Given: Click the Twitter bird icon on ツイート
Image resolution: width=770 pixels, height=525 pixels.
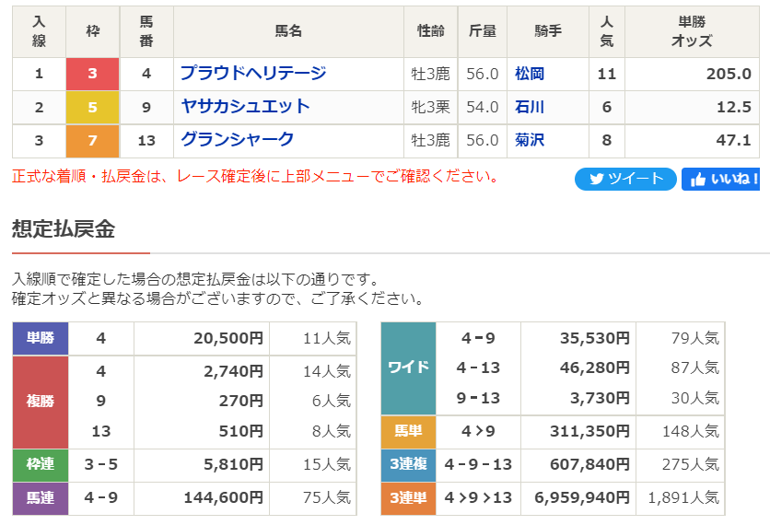Looking at the screenshot, I should [x=597, y=179].
